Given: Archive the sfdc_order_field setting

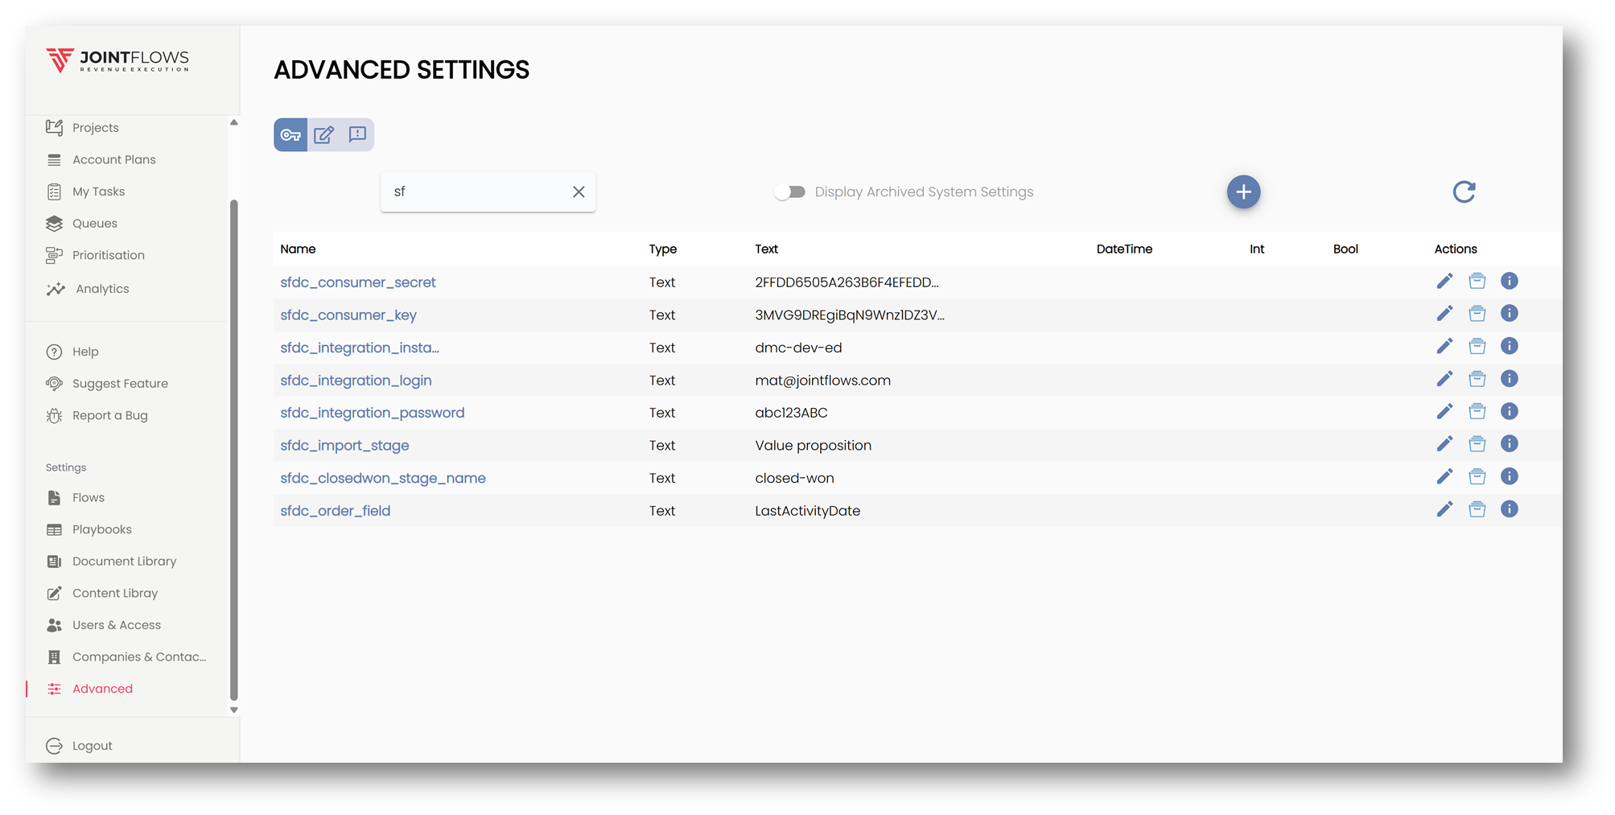Looking at the screenshot, I should 1477,509.
